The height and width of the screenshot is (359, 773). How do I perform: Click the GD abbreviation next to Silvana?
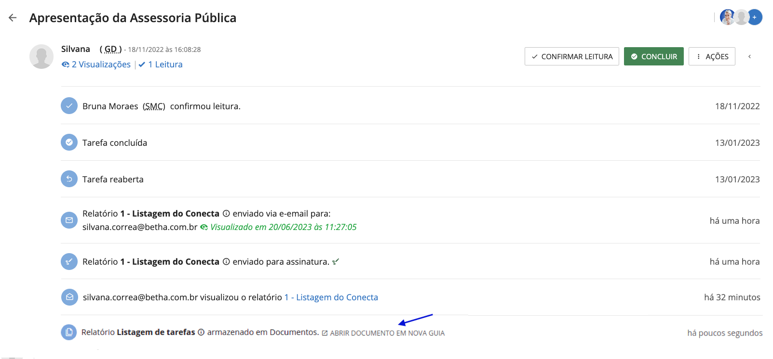[110, 49]
